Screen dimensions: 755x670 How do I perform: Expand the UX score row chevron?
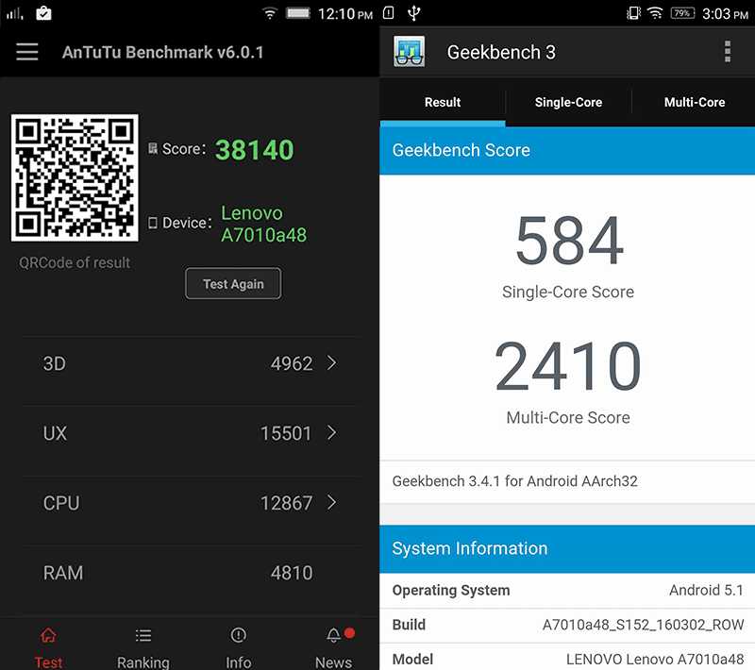(x=331, y=433)
